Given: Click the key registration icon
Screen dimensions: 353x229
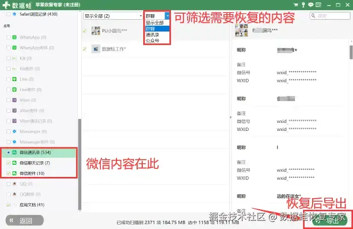Looking at the screenshot, I should (x=303, y=5).
